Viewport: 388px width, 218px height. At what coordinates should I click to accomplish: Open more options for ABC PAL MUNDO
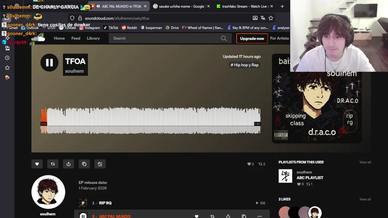click(259, 216)
